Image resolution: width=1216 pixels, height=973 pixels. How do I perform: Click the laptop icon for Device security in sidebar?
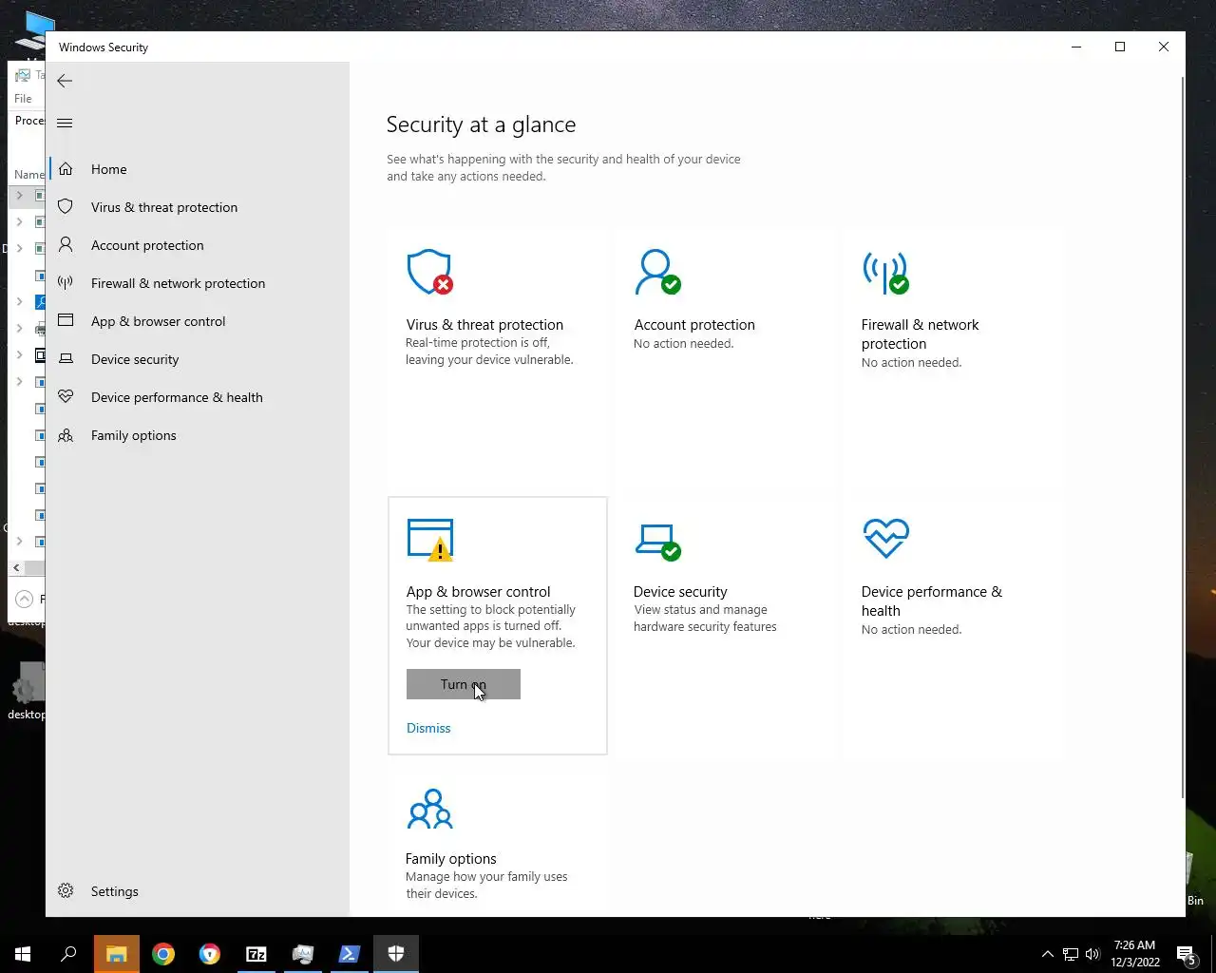pyautogui.click(x=66, y=359)
